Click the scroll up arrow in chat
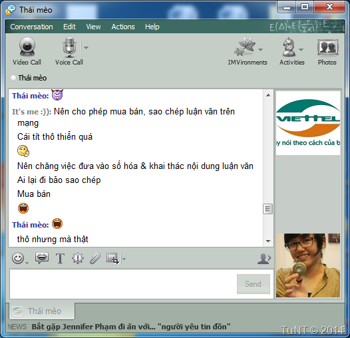 click(x=268, y=95)
